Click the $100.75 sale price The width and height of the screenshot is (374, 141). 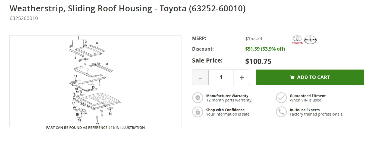[258, 61]
